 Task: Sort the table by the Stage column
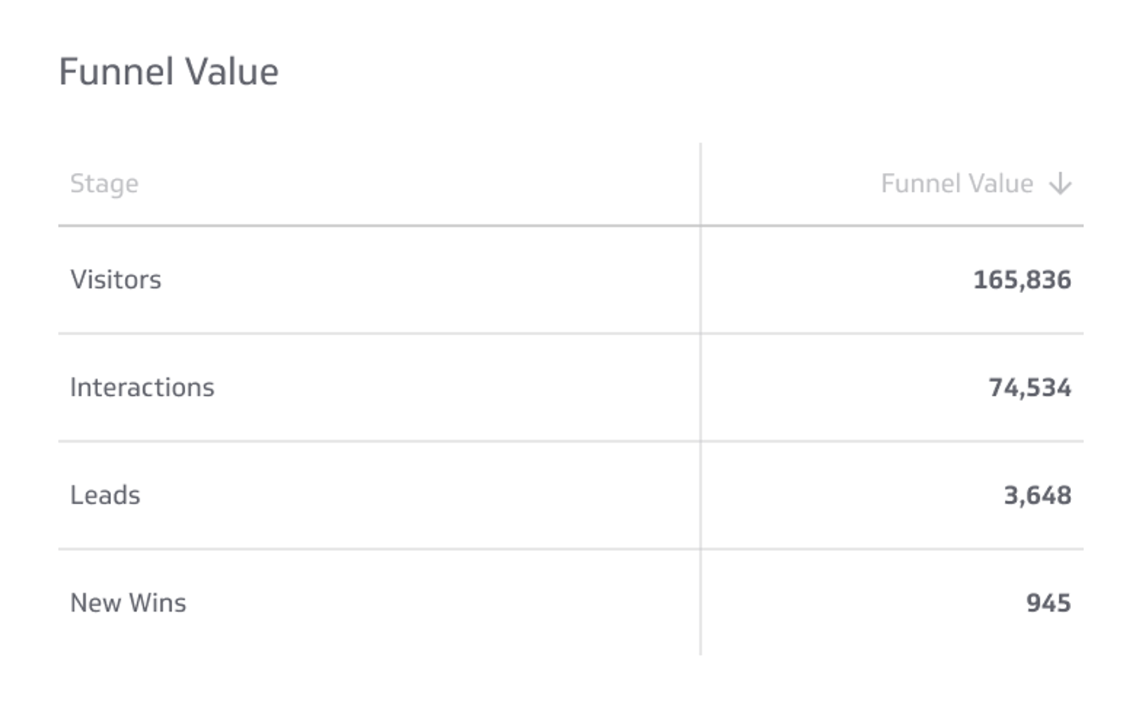105,184
